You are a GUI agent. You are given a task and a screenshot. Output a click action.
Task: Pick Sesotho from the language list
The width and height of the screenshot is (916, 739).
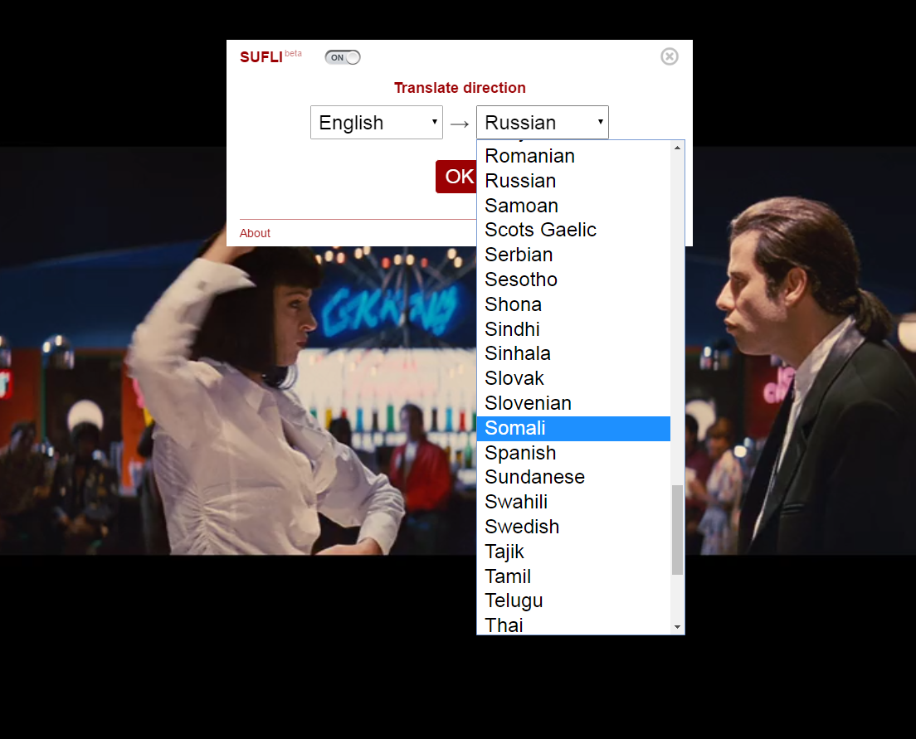573,280
